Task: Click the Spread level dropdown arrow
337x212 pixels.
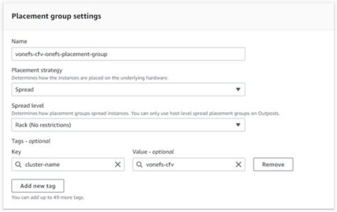Action: (x=238, y=125)
